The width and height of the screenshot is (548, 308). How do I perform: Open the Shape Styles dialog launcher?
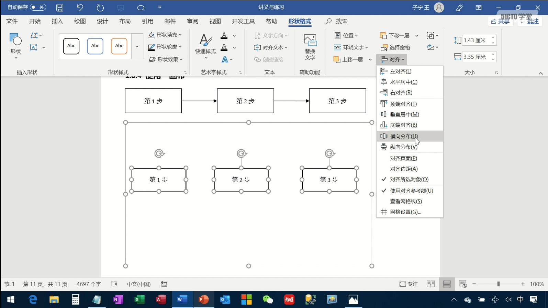pos(185,73)
